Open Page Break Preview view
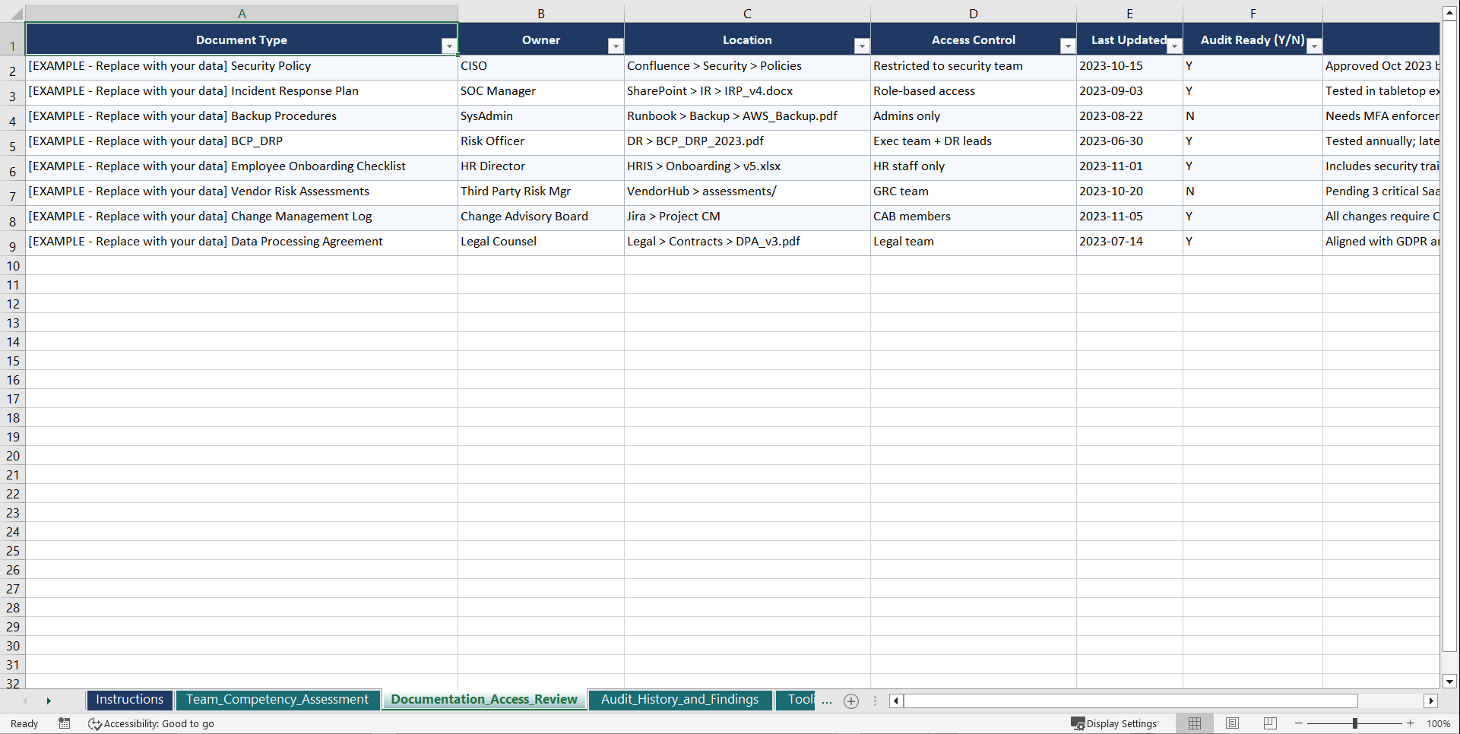 1269,723
